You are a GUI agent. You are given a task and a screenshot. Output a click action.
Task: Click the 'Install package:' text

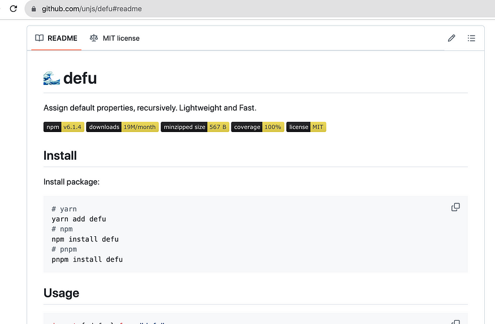[x=72, y=182]
